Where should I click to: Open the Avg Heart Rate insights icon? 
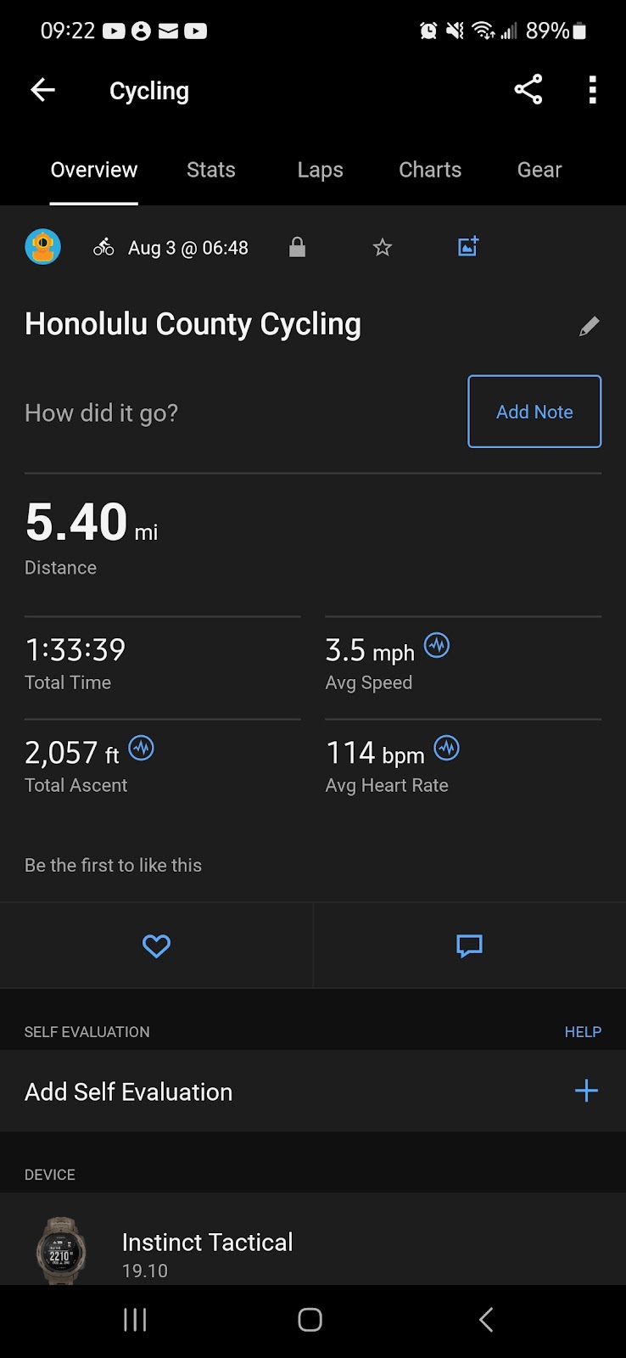(x=447, y=749)
